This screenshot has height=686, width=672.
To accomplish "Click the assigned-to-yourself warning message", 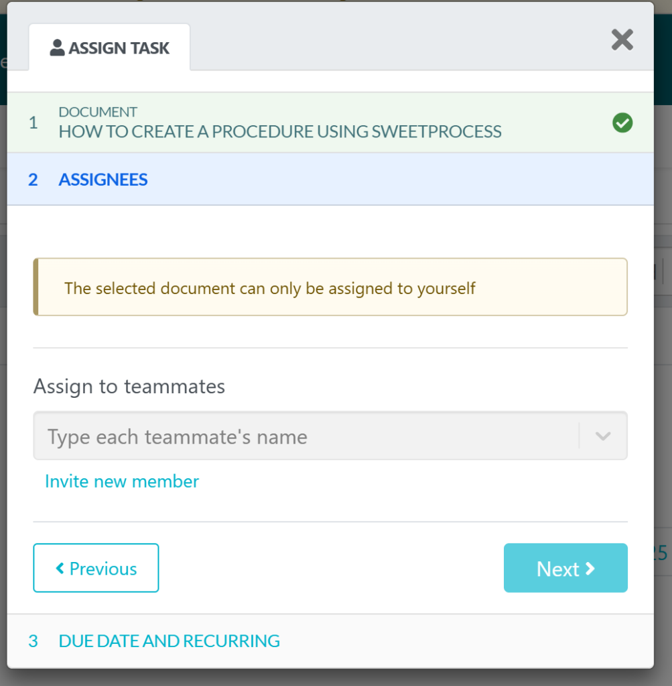I will pyautogui.click(x=270, y=289).
